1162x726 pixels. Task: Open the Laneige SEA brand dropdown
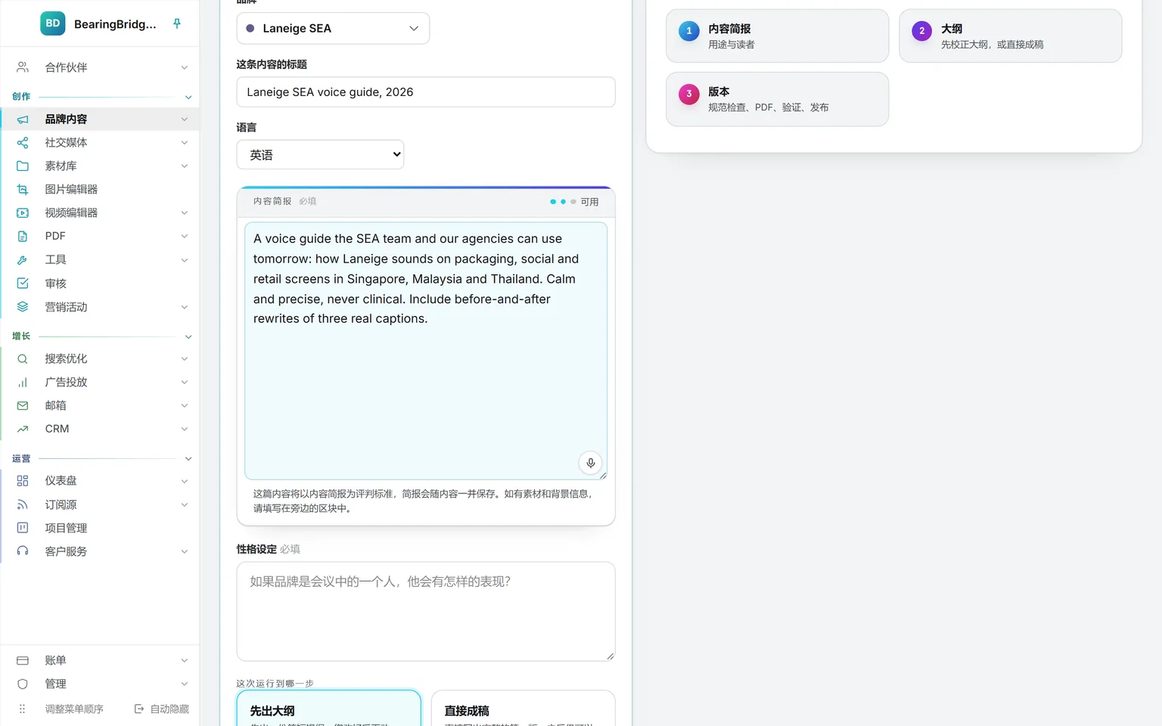pos(333,28)
